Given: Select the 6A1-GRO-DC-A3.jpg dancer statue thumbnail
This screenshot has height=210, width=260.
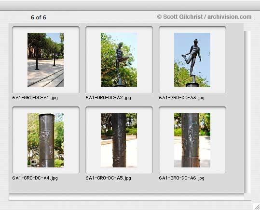Looking at the screenshot, I should point(192,60).
